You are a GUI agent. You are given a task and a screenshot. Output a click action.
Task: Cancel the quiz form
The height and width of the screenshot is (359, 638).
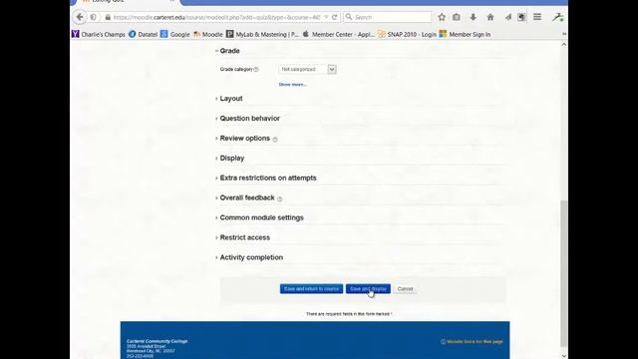(x=406, y=289)
